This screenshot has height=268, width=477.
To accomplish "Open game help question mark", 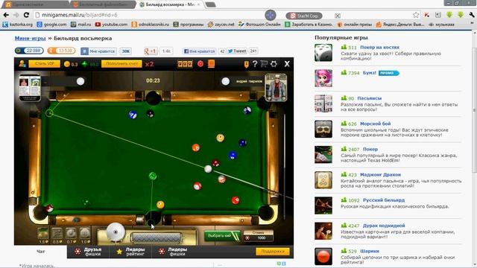I will (x=255, y=64).
